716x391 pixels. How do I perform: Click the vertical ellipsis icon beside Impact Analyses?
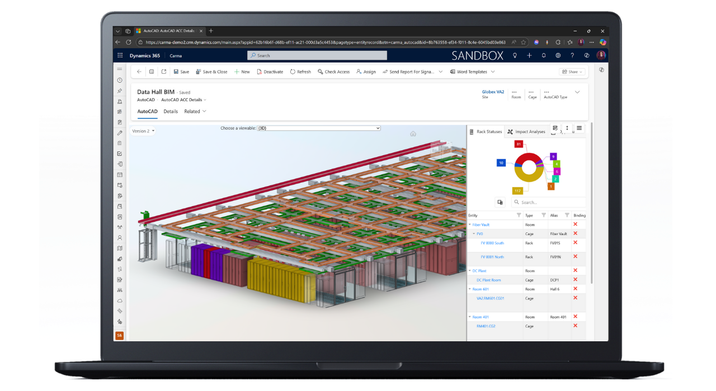point(567,128)
